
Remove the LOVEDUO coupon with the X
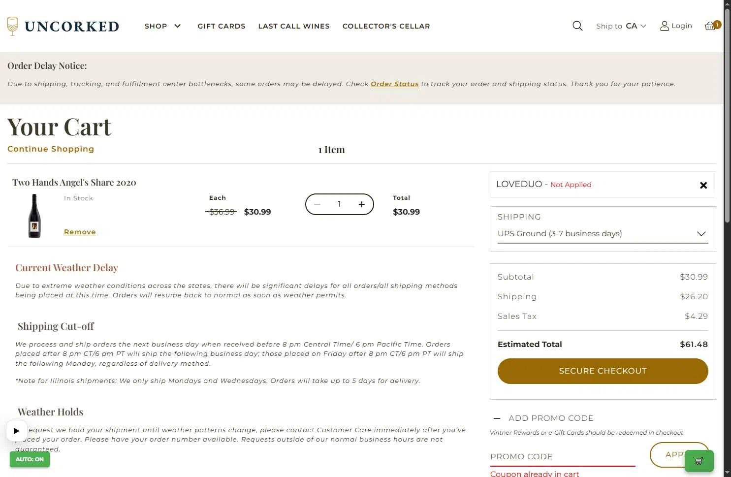tap(703, 185)
